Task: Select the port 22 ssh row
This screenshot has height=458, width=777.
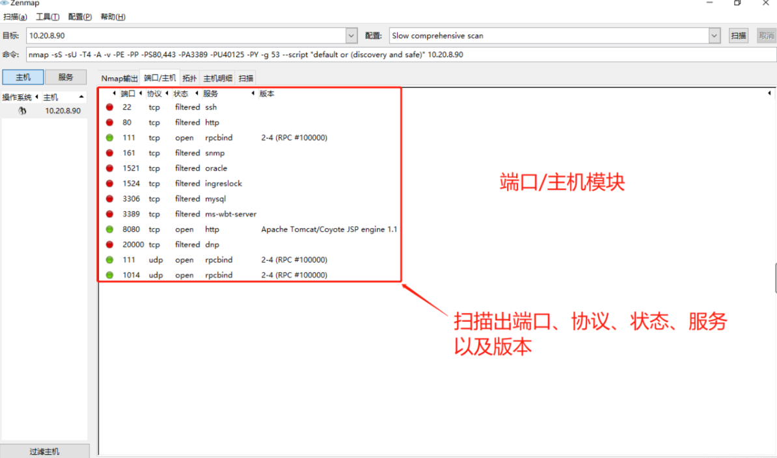Action: [x=250, y=107]
